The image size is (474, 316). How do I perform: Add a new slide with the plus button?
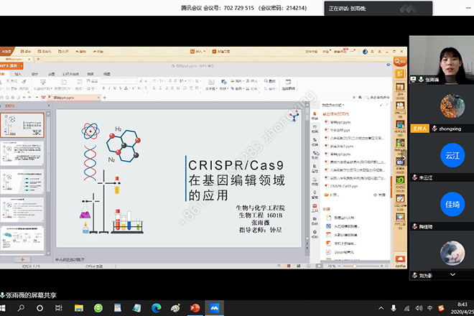click(22, 259)
